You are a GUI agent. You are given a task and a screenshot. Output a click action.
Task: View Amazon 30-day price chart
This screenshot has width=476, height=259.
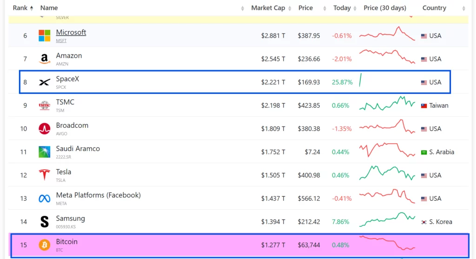coord(387,57)
